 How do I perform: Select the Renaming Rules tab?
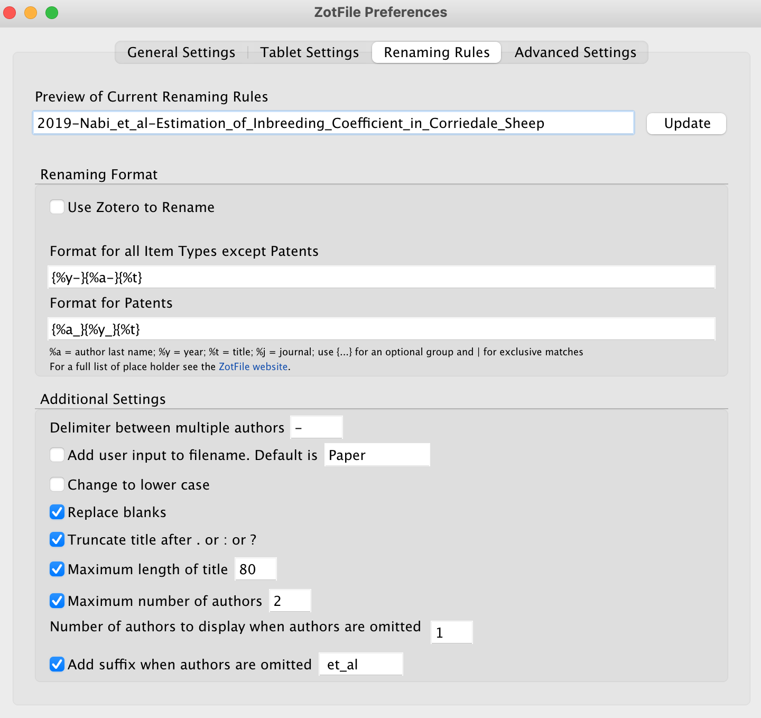click(x=437, y=52)
